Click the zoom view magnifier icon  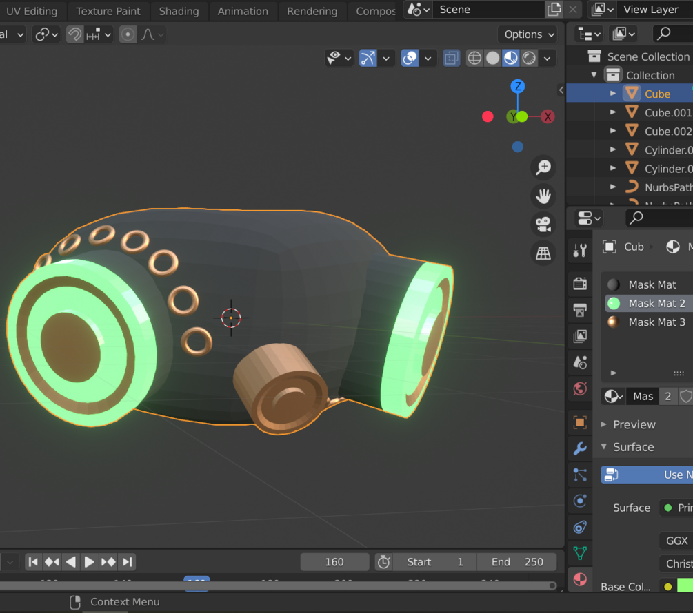pos(543,167)
